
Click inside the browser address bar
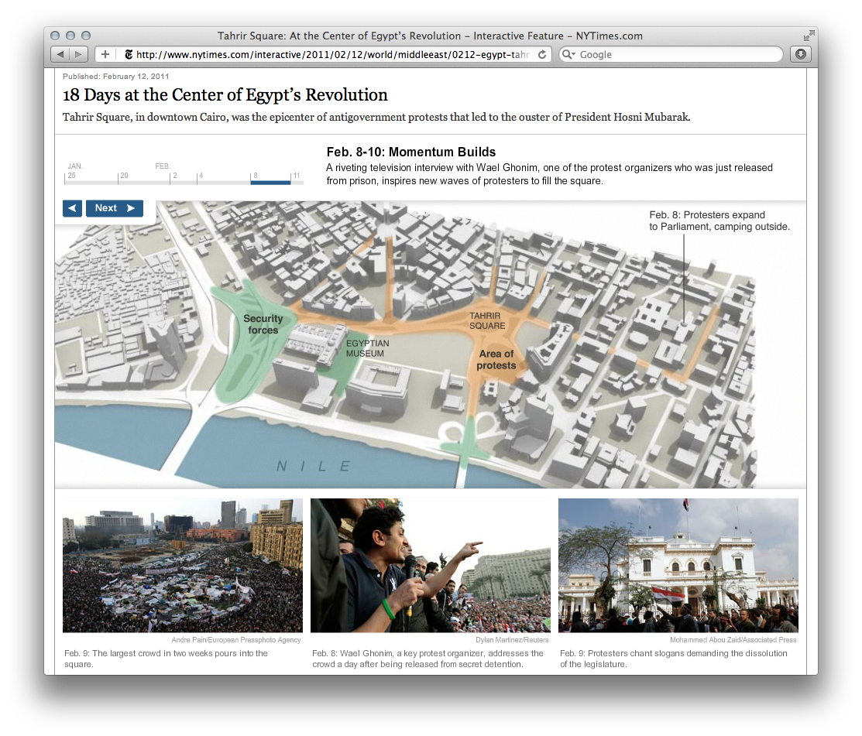325,54
